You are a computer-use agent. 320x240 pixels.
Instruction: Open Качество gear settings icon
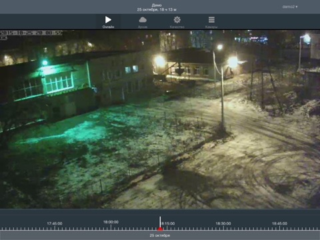(x=177, y=20)
